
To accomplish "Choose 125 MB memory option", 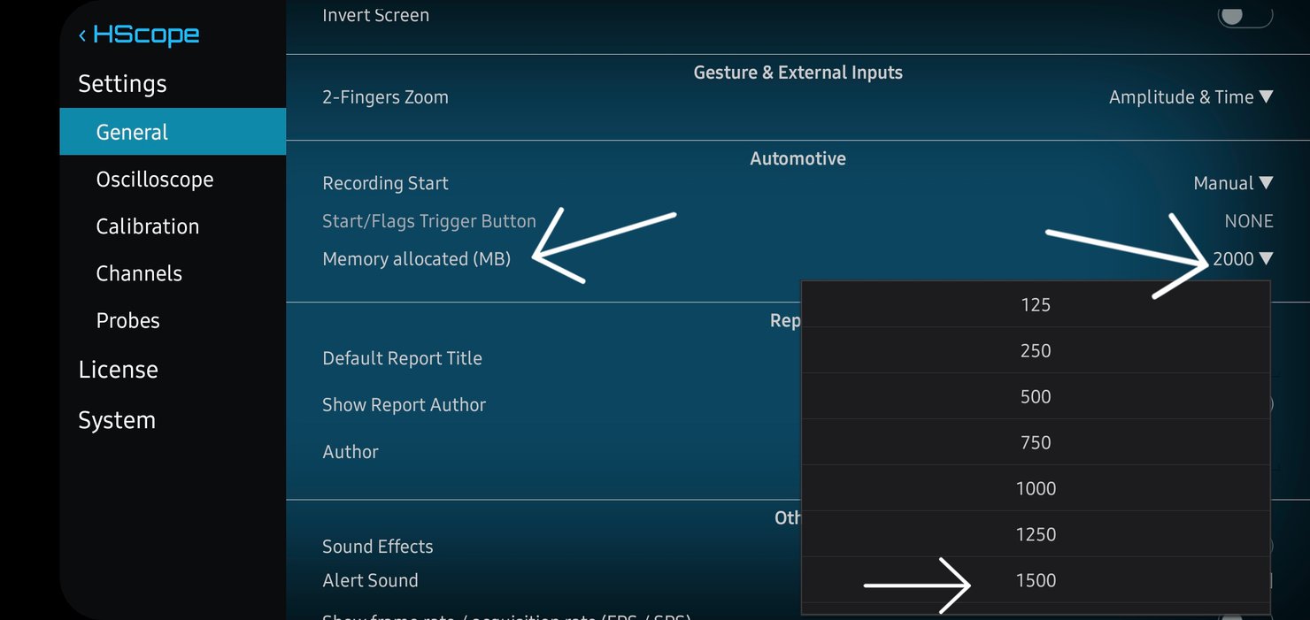I will tap(1035, 305).
